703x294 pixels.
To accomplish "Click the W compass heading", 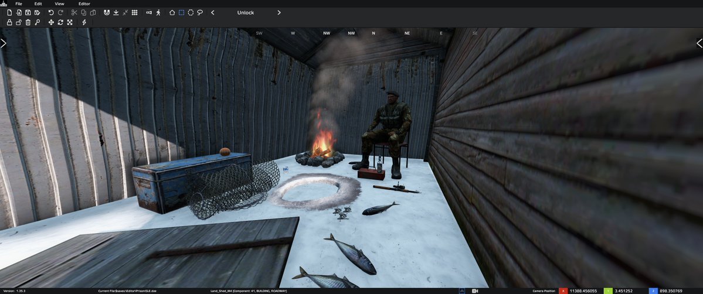I will click(293, 33).
